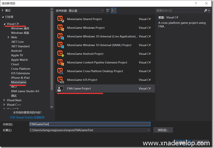Image resolution: width=213 pixels, height=148 pixels.
Task: Select the MonoGame Android Project icon
Action: point(61,54)
